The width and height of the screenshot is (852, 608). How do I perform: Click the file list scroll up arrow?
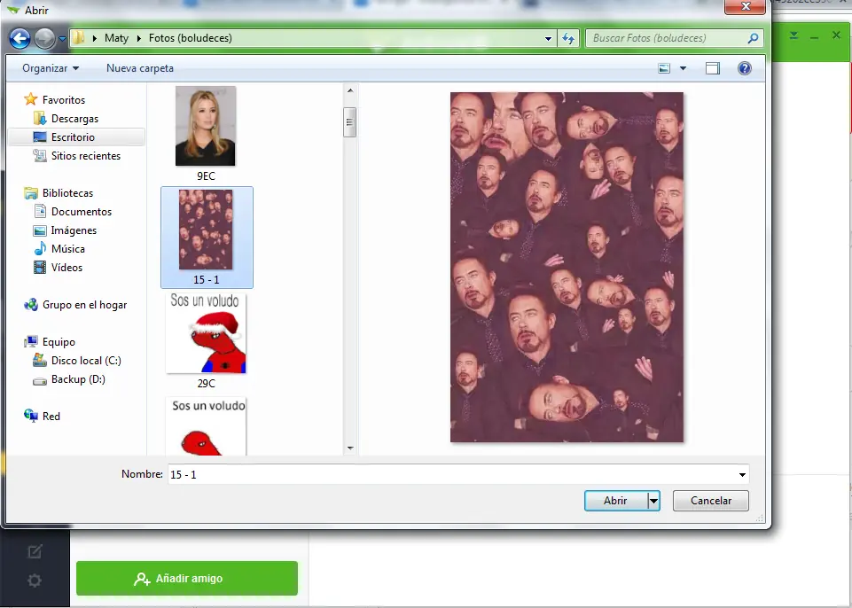coord(350,90)
